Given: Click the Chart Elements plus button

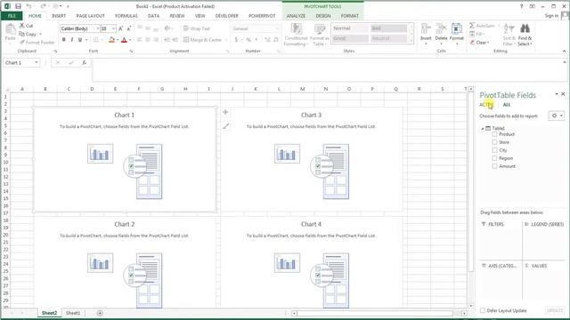Looking at the screenshot, I should [x=225, y=112].
